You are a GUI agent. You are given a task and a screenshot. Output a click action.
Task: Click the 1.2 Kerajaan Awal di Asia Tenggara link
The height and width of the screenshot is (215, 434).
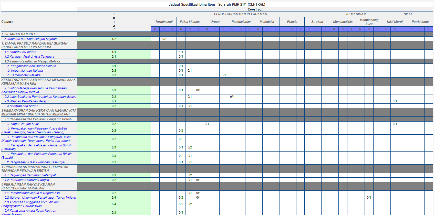(29, 57)
